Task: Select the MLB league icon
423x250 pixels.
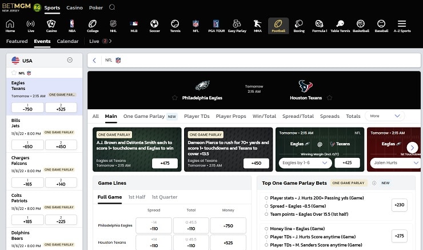Action: [x=134, y=26]
